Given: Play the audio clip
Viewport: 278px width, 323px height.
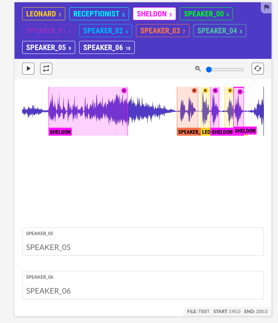Looking at the screenshot, I should pos(28,68).
